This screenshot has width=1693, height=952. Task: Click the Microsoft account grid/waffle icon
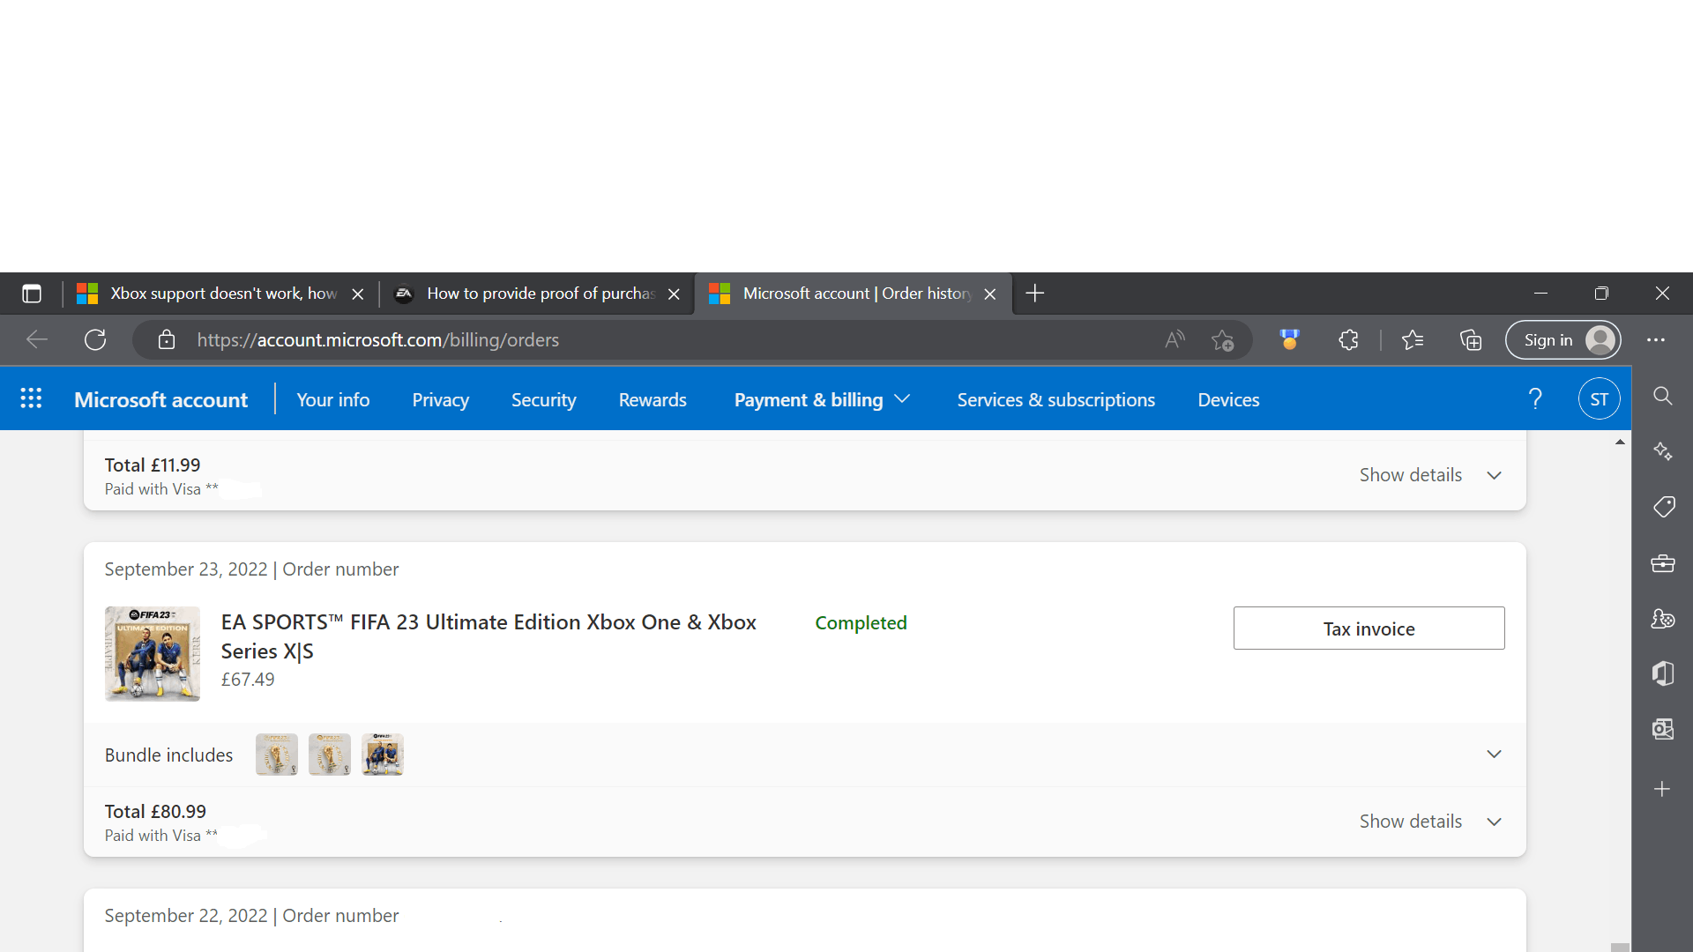30,398
